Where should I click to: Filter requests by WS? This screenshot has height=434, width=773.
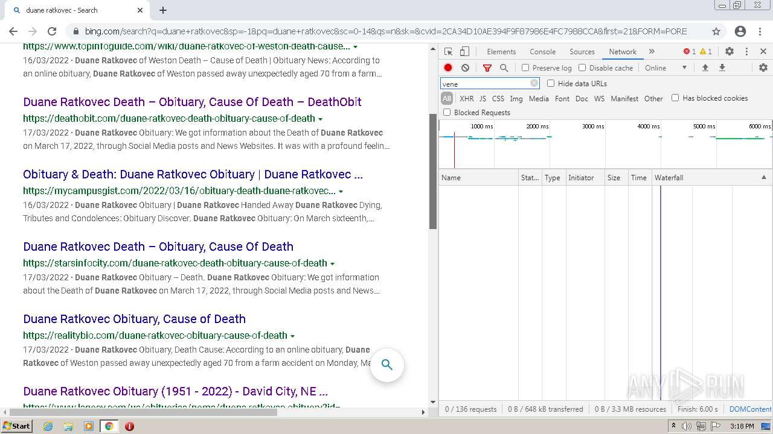pyautogui.click(x=599, y=98)
